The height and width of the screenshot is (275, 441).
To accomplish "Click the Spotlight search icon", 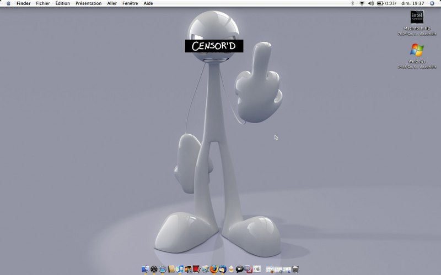I will coord(432,3).
